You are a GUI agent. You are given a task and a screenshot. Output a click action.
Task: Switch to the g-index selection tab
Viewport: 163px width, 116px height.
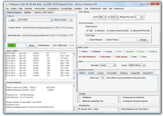[100, 73]
